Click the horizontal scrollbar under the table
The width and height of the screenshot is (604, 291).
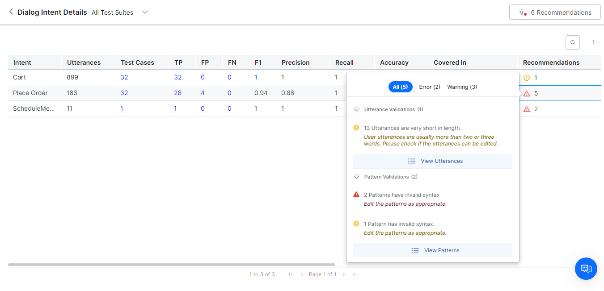(x=171, y=265)
